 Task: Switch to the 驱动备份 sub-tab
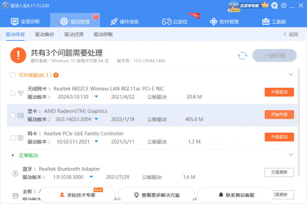point(44,35)
